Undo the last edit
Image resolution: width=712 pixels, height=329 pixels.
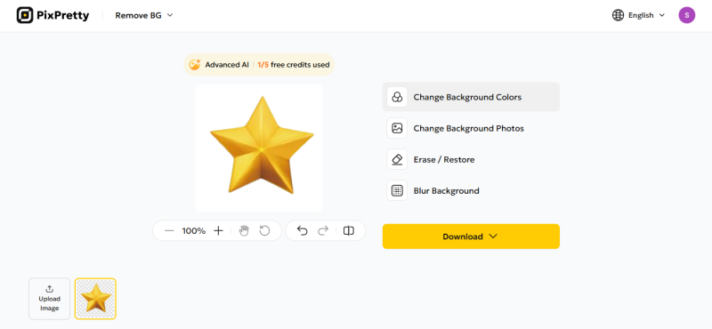pos(302,231)
